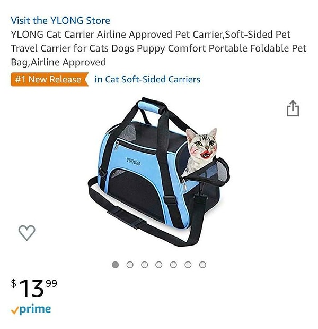Click the $13.99 price
Viewport: 318px width, 329px height.
click(x=34, y=288)
